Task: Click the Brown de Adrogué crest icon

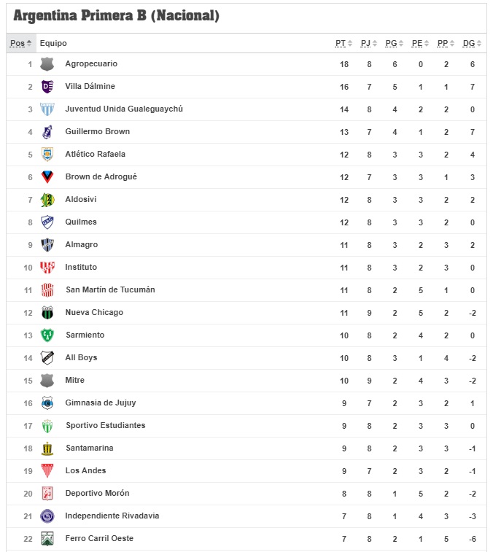Action: coord(47,177)
